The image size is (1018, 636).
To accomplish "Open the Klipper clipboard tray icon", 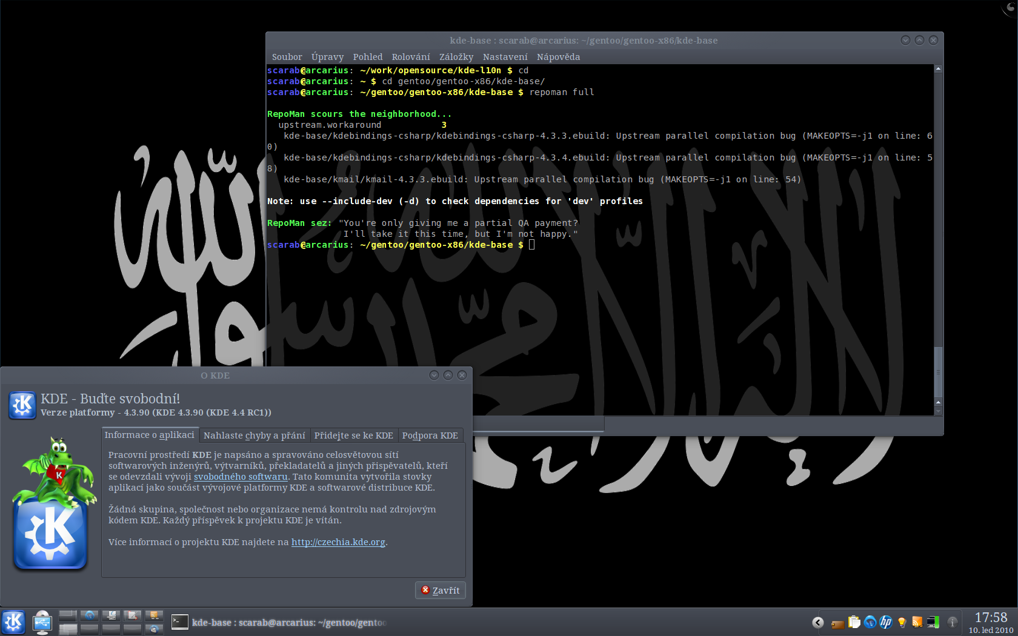I will [x=854, y=622].
